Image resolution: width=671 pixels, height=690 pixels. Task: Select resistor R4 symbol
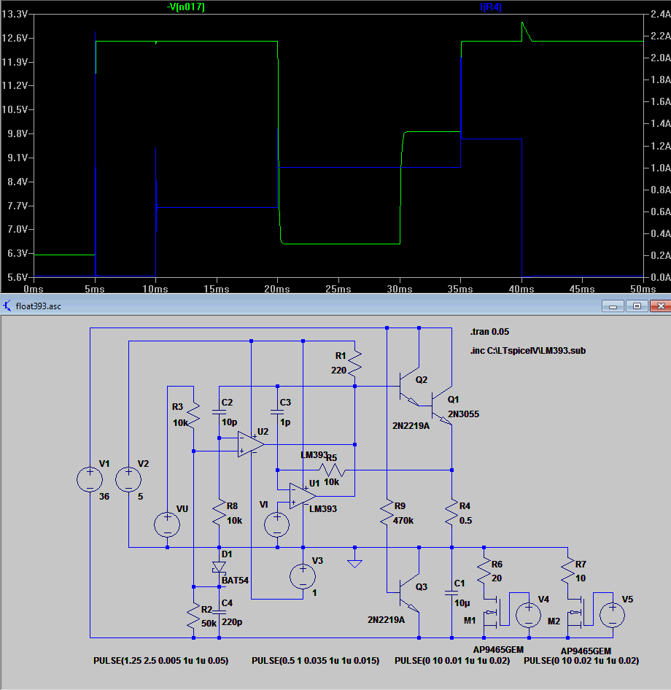(452, 512)
